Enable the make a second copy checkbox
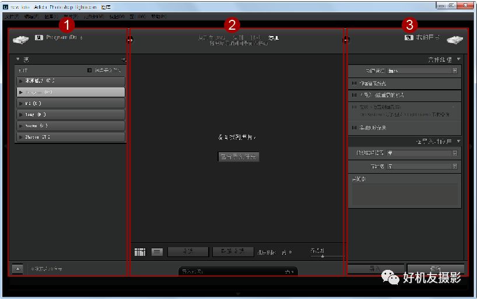This screenshot has height=299, width=477. [354, 107]
